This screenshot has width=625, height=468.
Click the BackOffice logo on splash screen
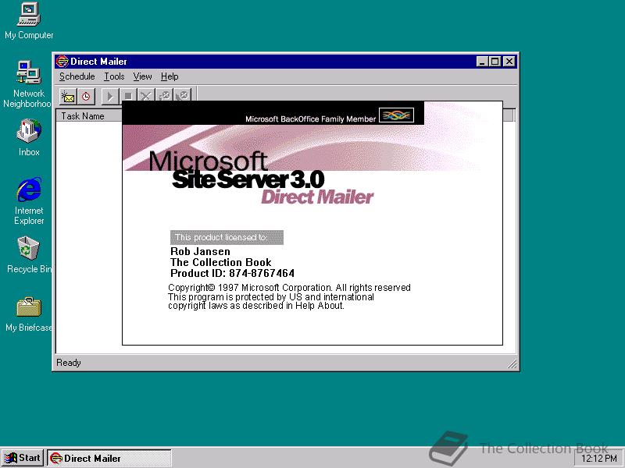pos(396,115)
